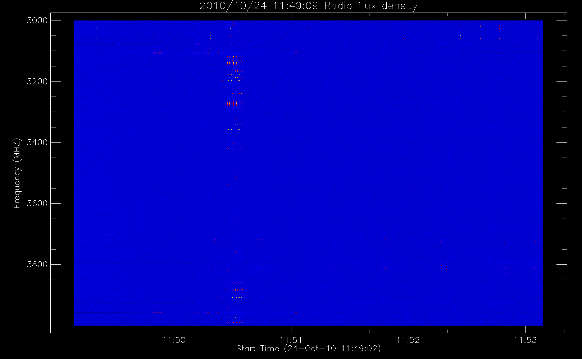Click the "Start Time (24-Oct-10 11:49:02)" x-axis label
Screen dimensions: 582x359
[x=308, y=349]
